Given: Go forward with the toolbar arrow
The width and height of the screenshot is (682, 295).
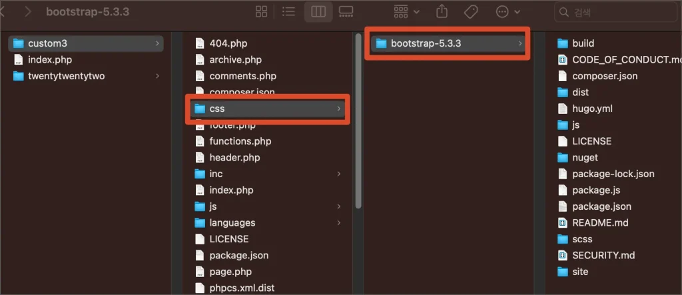Looking at the screenshot, I should click(x=27, y=12).
